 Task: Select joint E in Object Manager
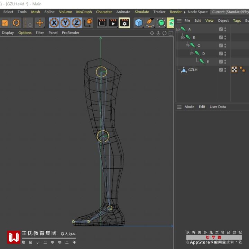[x=208, y=62]
